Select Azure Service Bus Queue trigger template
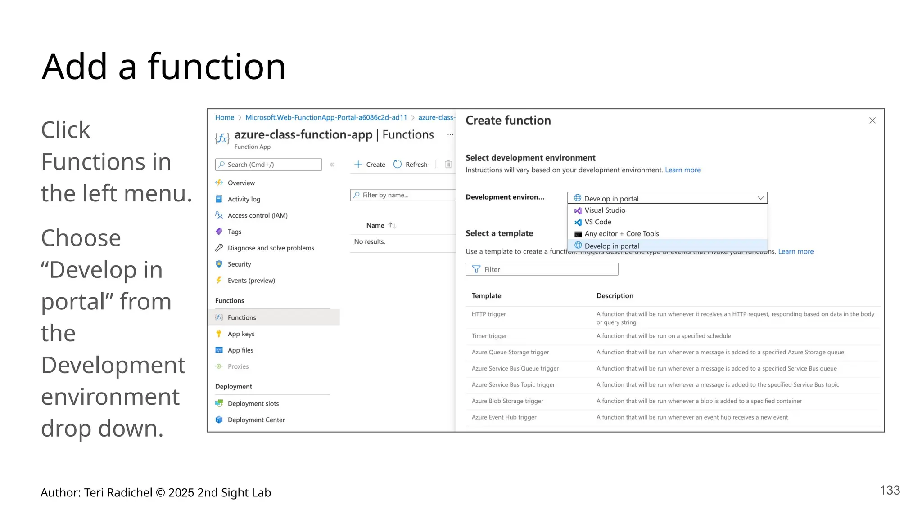 click(673, 368)
